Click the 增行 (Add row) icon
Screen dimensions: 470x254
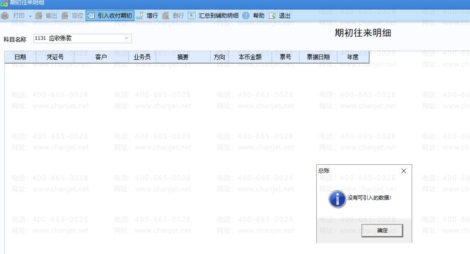click(140, 16)
